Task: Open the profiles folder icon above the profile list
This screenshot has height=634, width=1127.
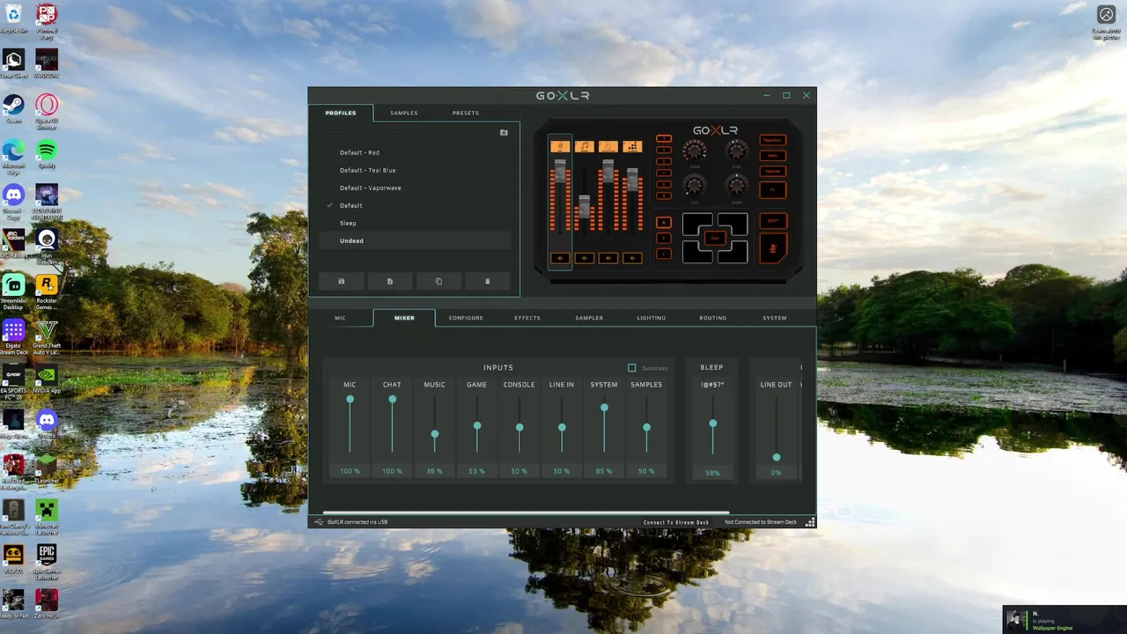Action: 504,132
